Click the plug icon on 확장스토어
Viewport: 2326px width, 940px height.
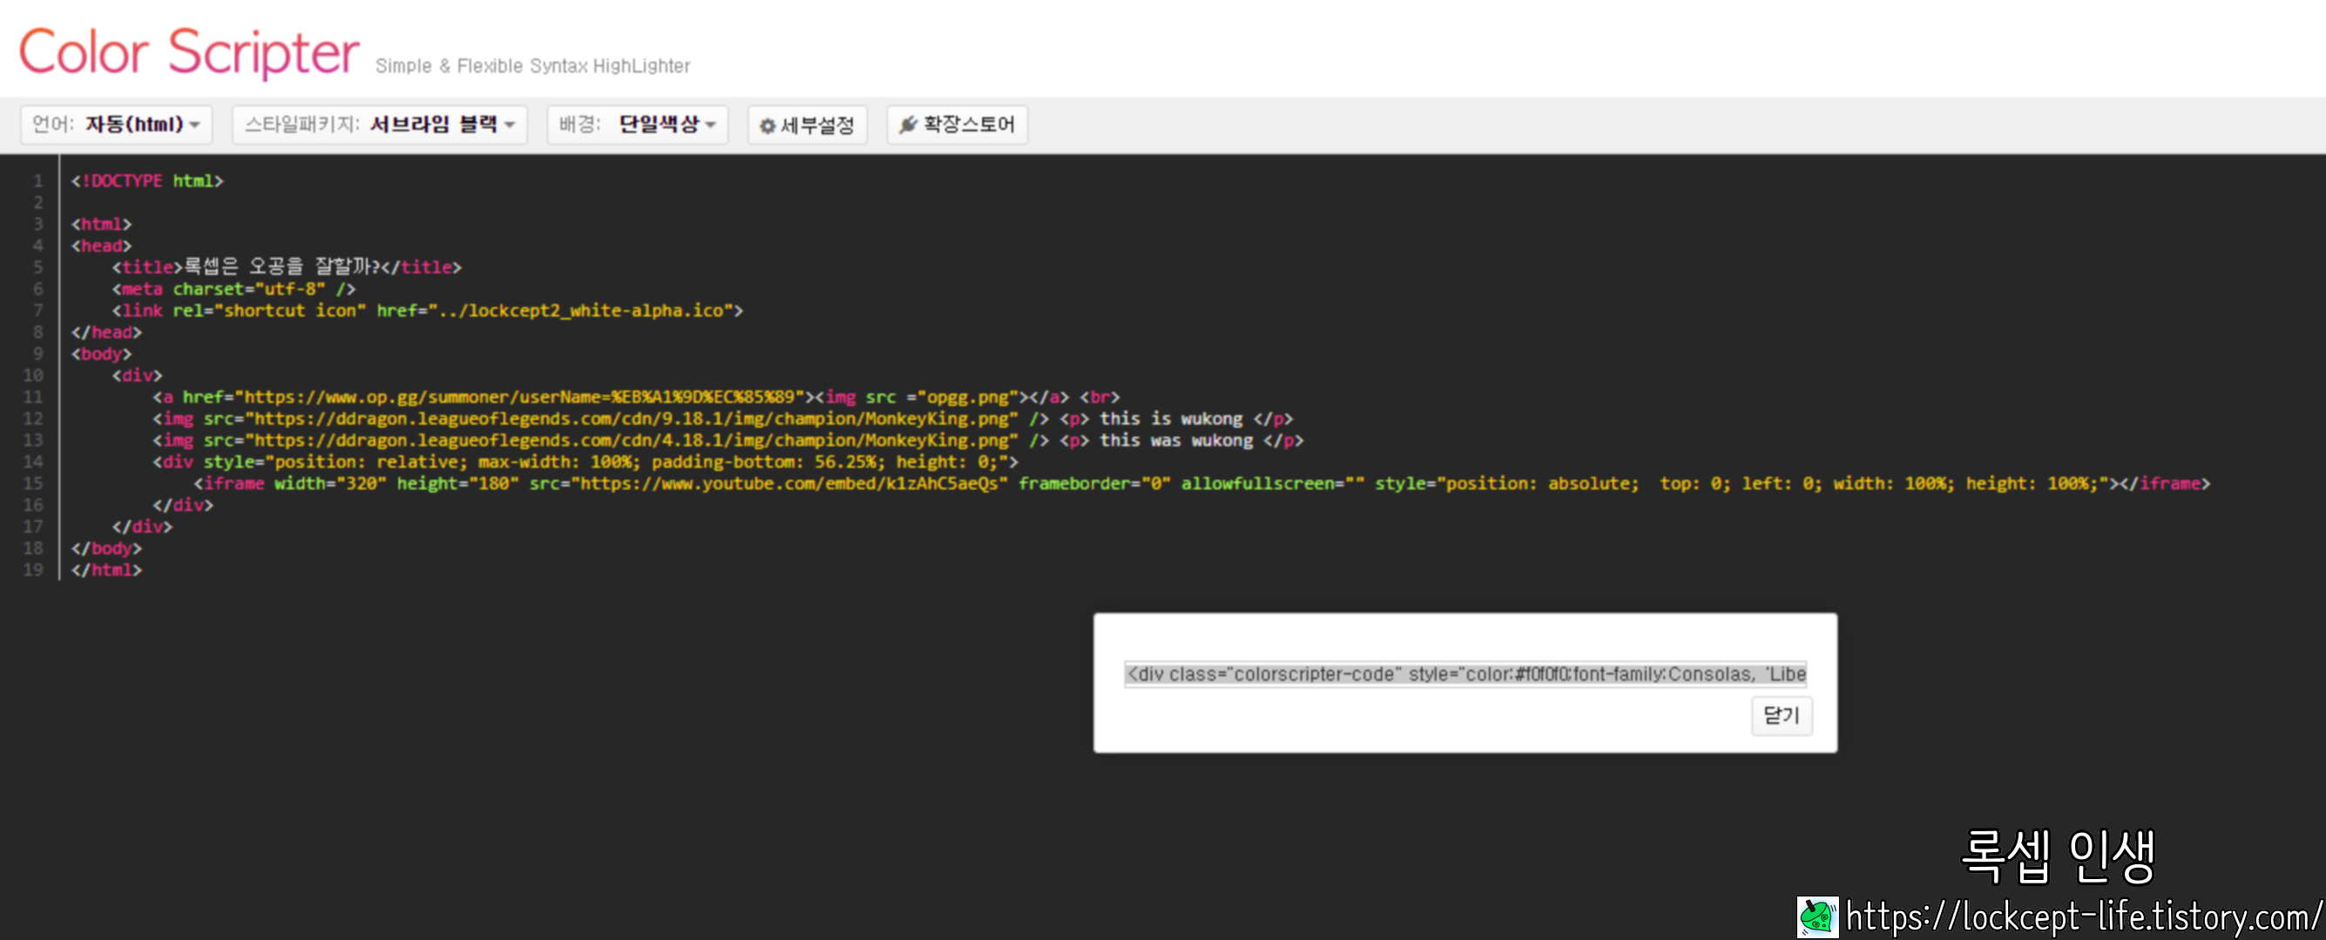[x=908, y=124]
